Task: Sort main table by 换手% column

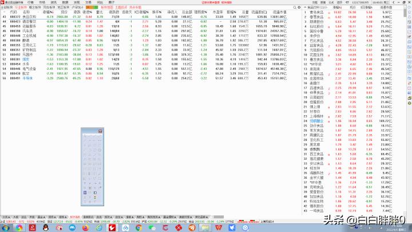Action: (x=157, y=12)
